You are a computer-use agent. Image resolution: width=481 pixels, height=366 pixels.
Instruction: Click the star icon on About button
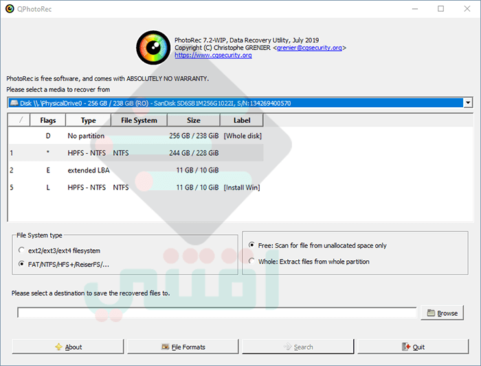click(58, 347)
